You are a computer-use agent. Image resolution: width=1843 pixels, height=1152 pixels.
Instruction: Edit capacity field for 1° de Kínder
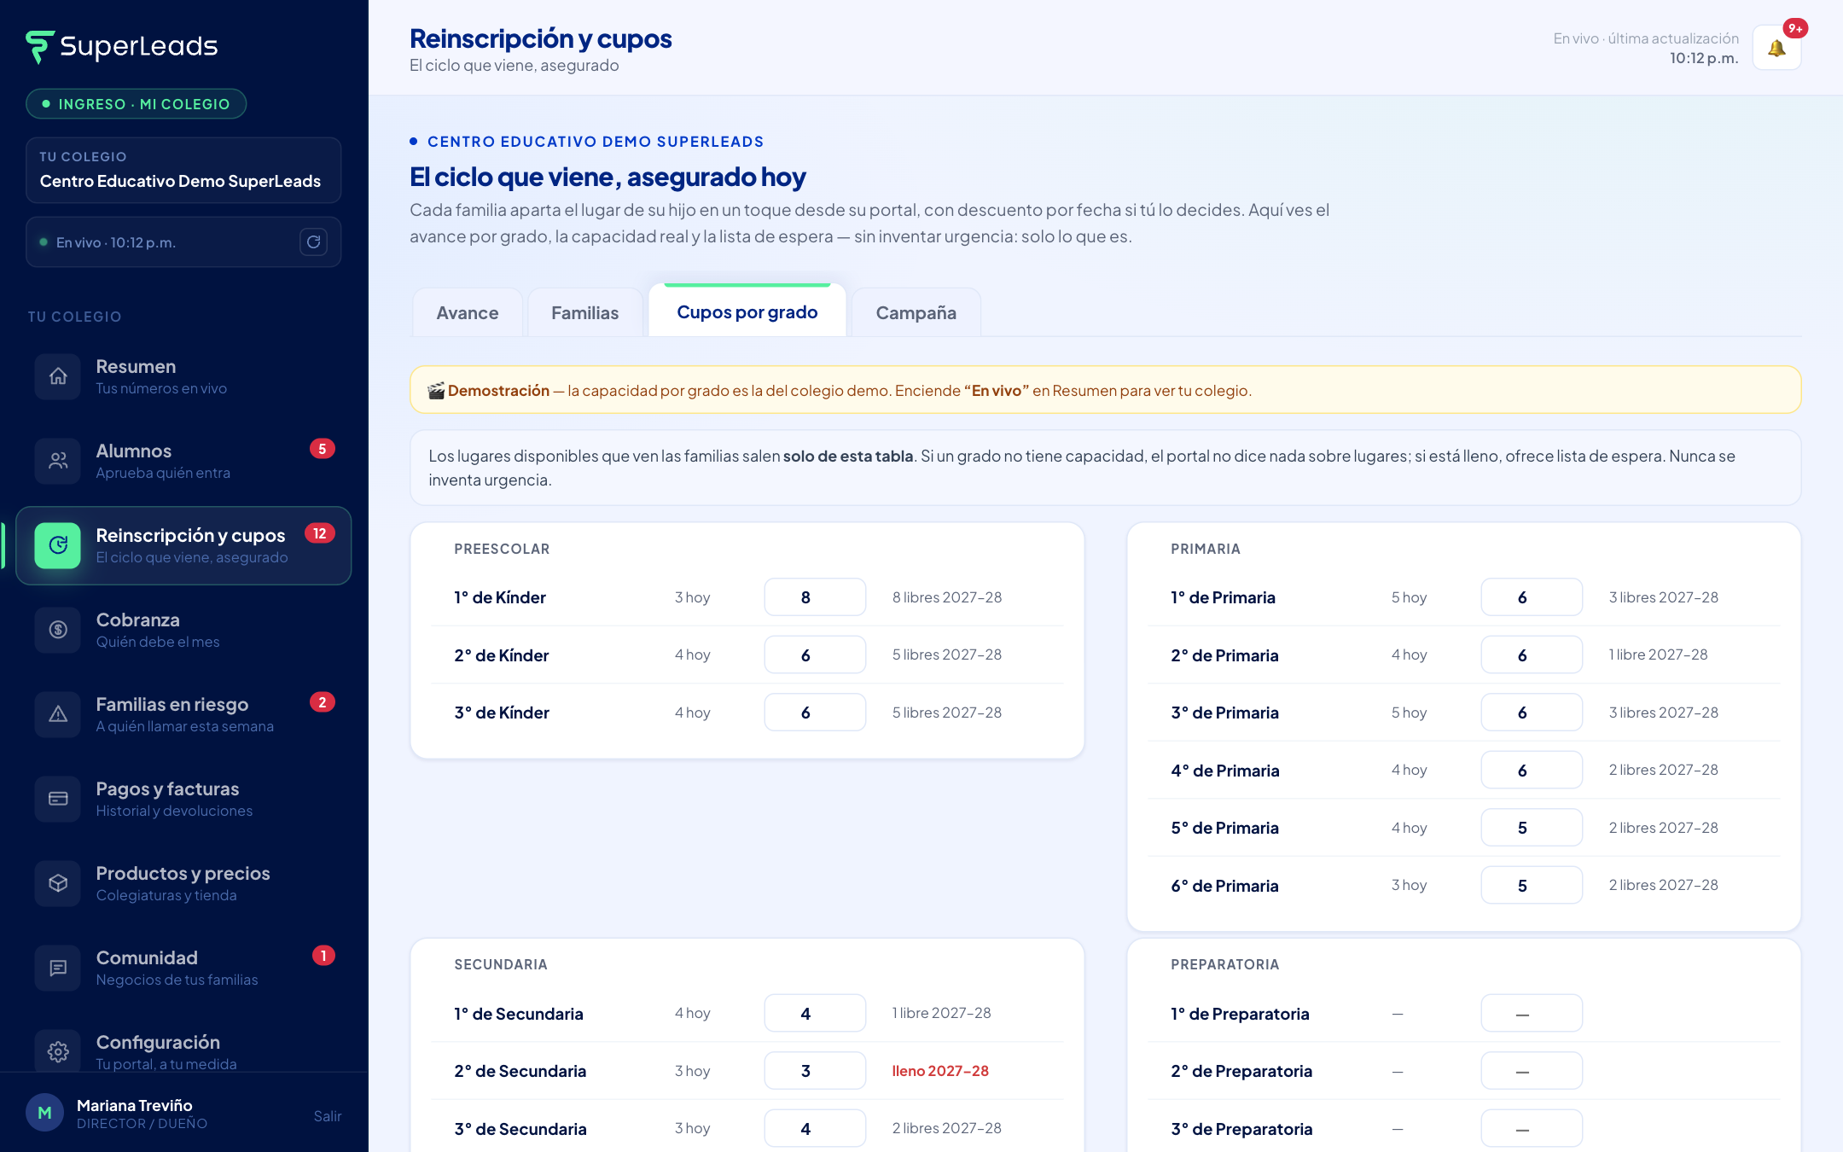pos(815,597)
